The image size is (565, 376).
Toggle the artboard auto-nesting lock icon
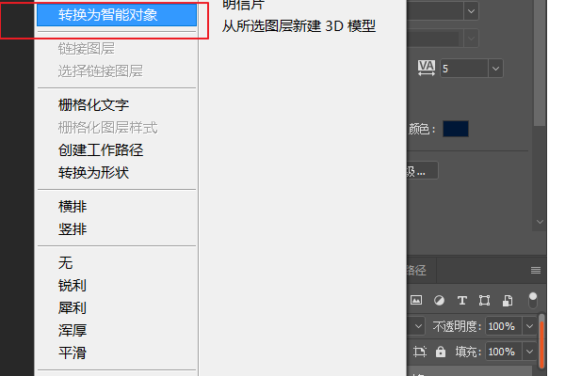pos(420,352)
